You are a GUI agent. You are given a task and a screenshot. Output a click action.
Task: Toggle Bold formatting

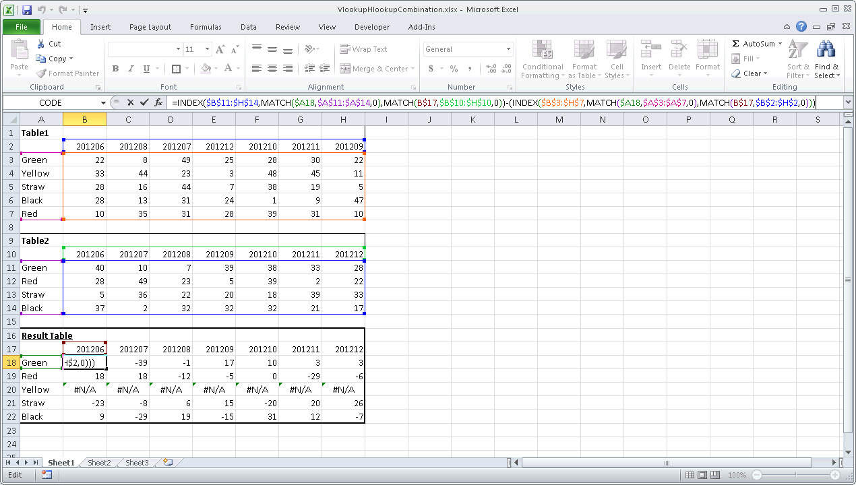point(115,69)
